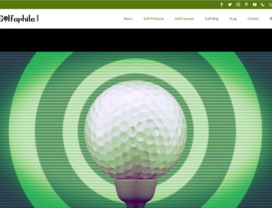Open the YouTube social icon
This screenshot has width=272, height=208.
click(255, 4)
